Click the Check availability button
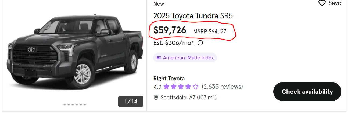Image resolution: width=351 pixels, height=113 pixels. tap(307, 92)
